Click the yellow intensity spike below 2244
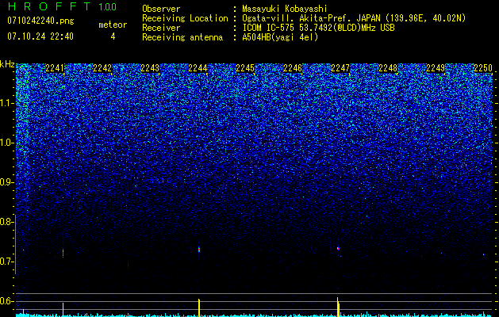 click(199, 307)
